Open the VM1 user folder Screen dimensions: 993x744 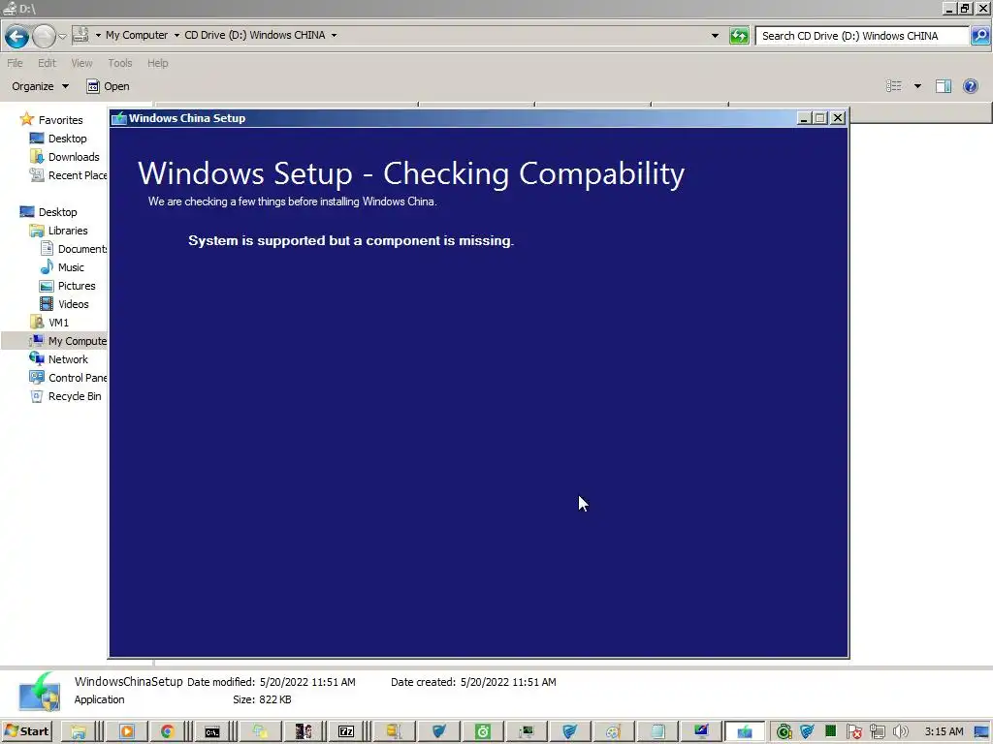58,322
